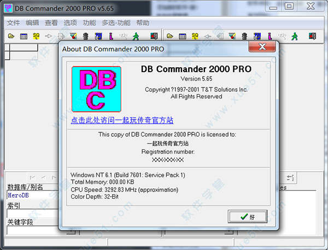Click the grayed key/search icon in left toolbar
The width and height of the screenshot is (328, 250).
click(x=123, y=36)
